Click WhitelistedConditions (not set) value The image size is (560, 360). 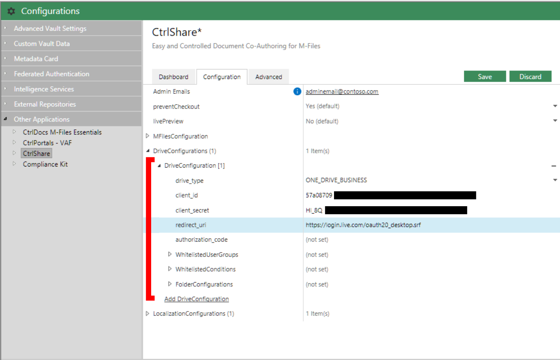coord(317,269)
